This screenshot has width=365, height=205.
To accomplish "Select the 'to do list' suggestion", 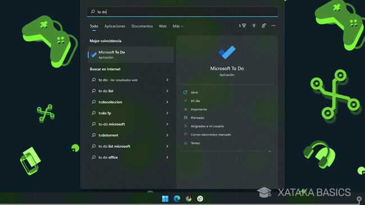I will point(106,91).
